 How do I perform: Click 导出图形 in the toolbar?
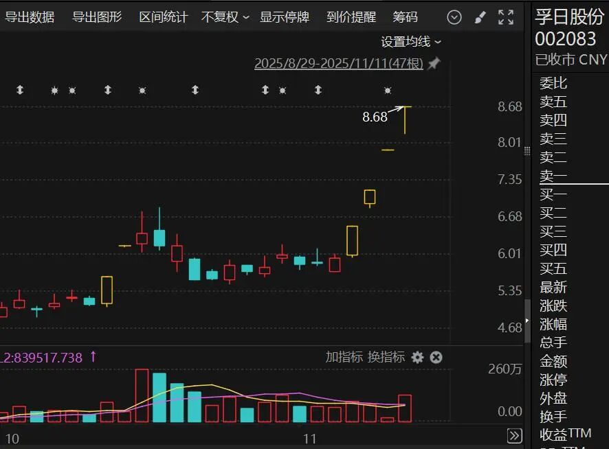point(97,17)
